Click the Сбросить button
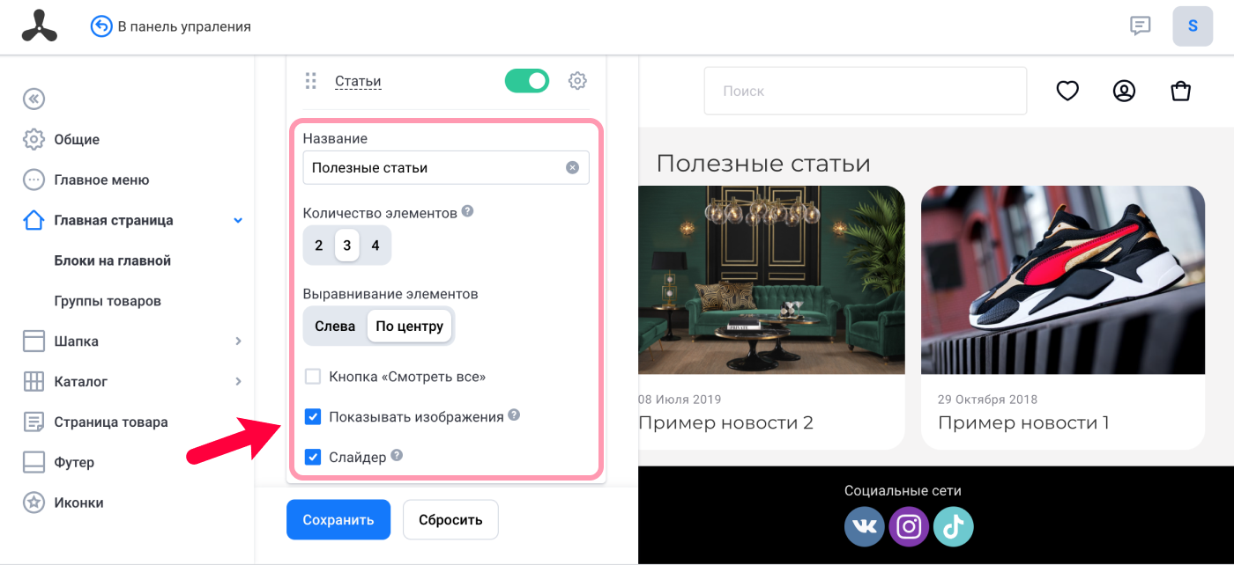Viewport: 1234px width, 565px height. point(450,519)
